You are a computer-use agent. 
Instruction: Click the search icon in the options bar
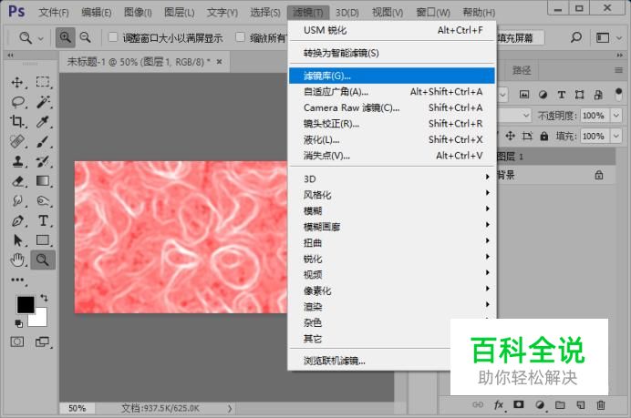576,37
